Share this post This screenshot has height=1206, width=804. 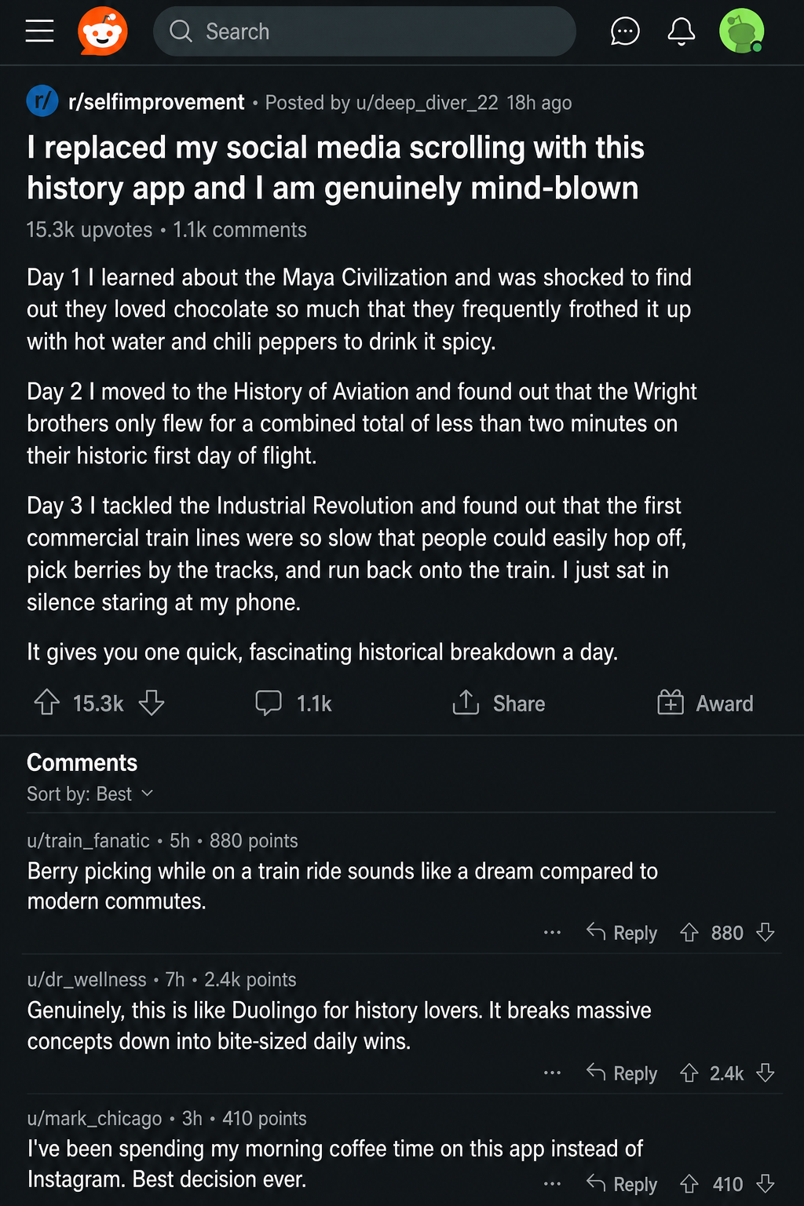(x=499, y=703)
